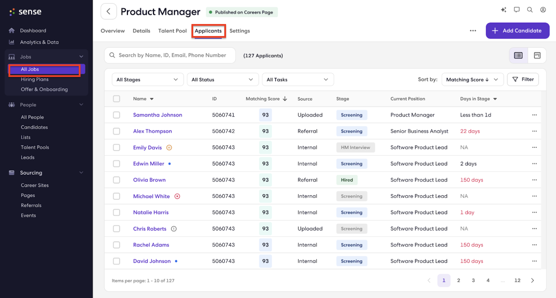This screenshot has height=298, width=556.
Task: Open the more options ellipsis near Add Candidate
Action: (x=473, y=31)
